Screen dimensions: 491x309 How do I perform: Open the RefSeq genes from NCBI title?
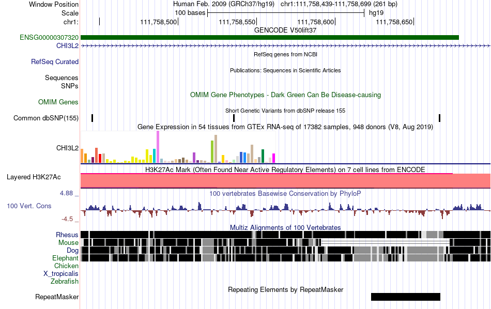pyautogui.click(x=285, y=54)
